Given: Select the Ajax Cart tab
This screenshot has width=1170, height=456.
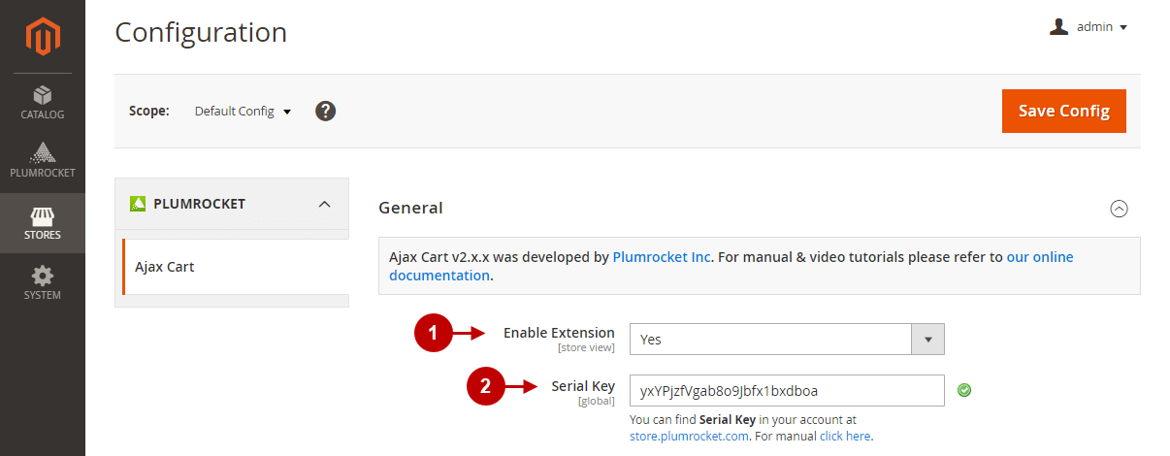Looking at the screenshot, I should [165, 266].
